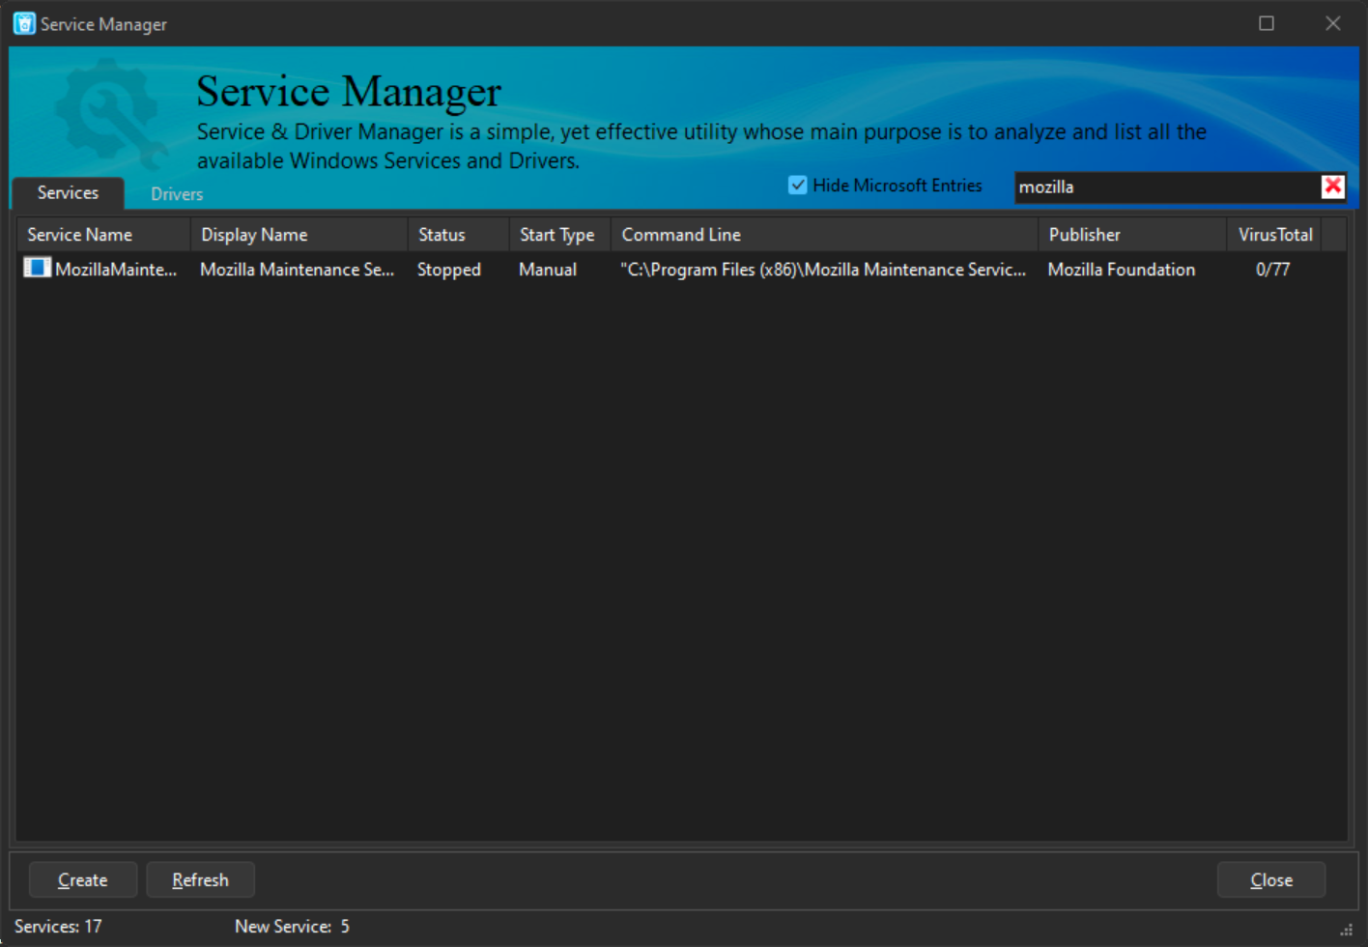Click the Mozilla Maintenance Se... display name
The height and width of the screenshot is (947, 1368).
298,270
